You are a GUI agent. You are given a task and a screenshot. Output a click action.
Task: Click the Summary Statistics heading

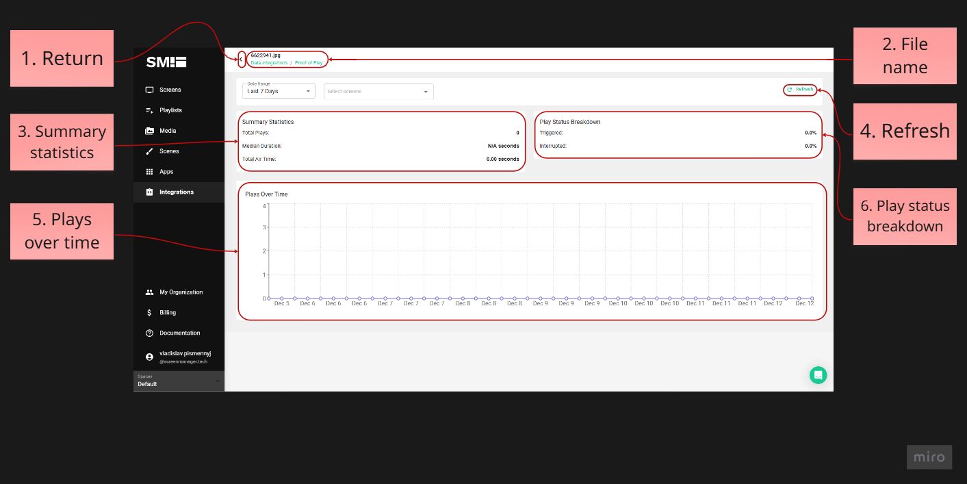tap(268, 122)
